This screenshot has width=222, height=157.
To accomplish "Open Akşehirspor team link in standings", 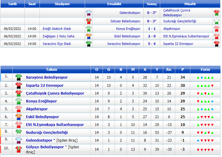I will 37,109.
